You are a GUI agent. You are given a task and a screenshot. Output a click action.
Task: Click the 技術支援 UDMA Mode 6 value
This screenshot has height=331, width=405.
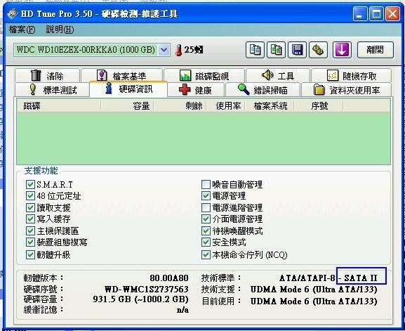[314, 289]
